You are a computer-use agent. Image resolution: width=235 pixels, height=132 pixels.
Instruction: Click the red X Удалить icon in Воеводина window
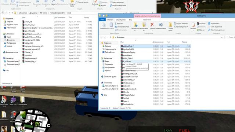[x=152, y=25]
